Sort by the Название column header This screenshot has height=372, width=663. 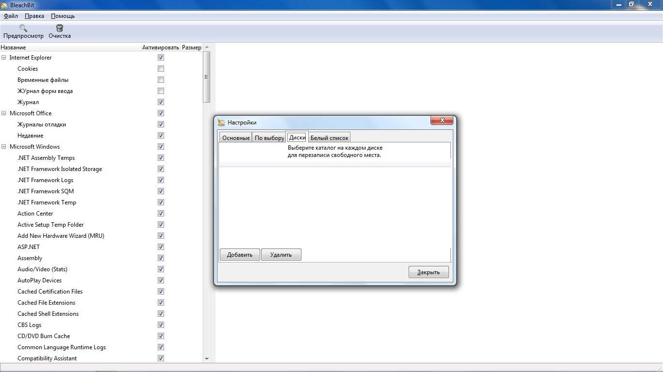(x=70, y=47)
